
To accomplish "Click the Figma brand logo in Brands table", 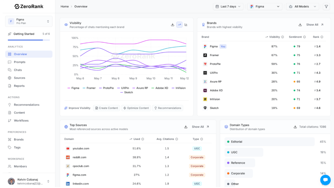I will click(205, 46).
